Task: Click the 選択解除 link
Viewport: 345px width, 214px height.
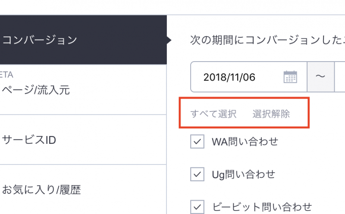Action: 271,114
